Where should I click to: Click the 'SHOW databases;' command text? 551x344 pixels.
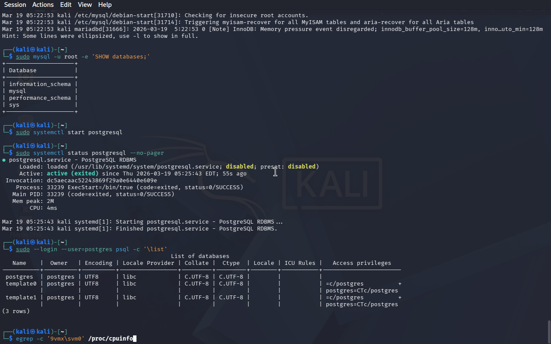[x=121, y=57]
